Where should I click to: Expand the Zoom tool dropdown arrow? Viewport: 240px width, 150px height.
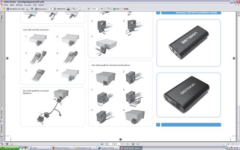click(76, 9)
